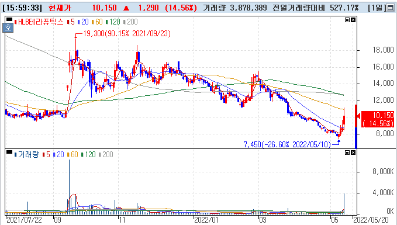Click the 14,000 price axis label
This screenshot has height=225, width=397.
click(384, 84)
